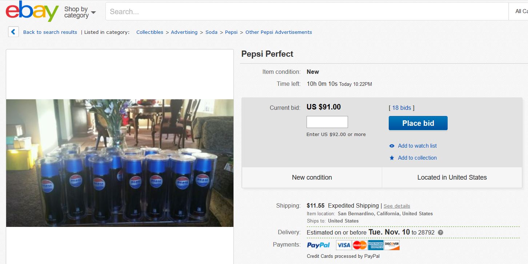
Task: Click the bid amount input field
Action: click(x=327, y=122)
